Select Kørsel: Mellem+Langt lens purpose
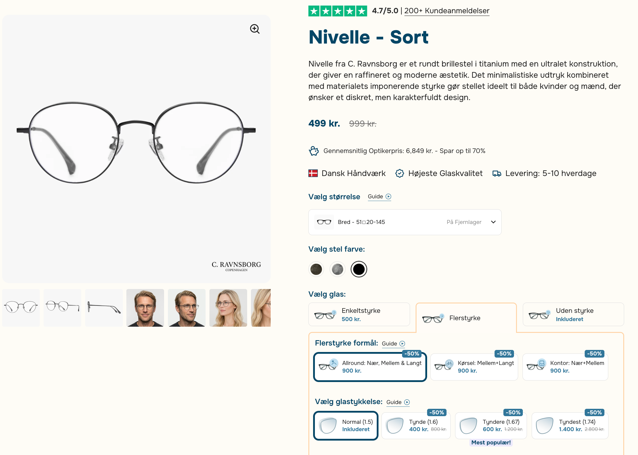 pyautogui.click(x=474, y=367)
